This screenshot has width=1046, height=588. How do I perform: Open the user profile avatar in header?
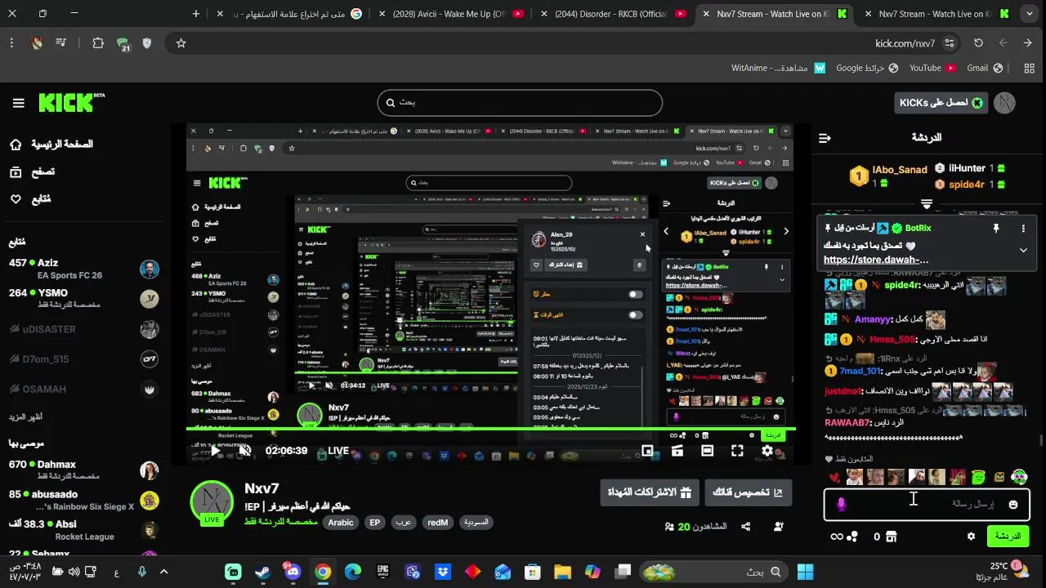pyautogui.click(x=1004, y=103)
